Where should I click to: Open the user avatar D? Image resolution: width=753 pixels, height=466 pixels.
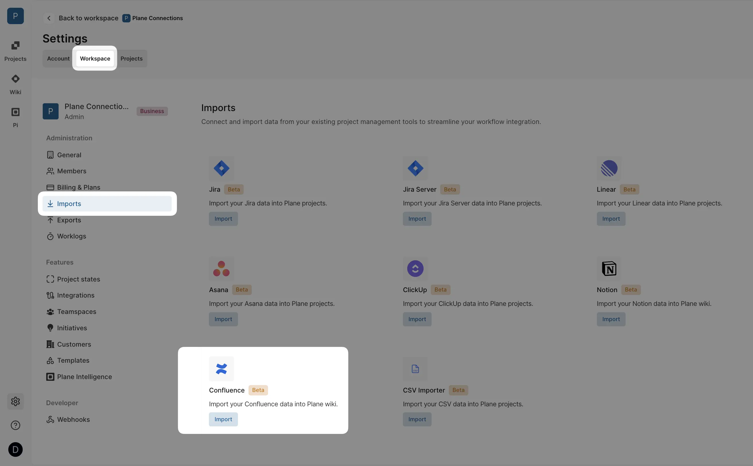pos(15,449)
